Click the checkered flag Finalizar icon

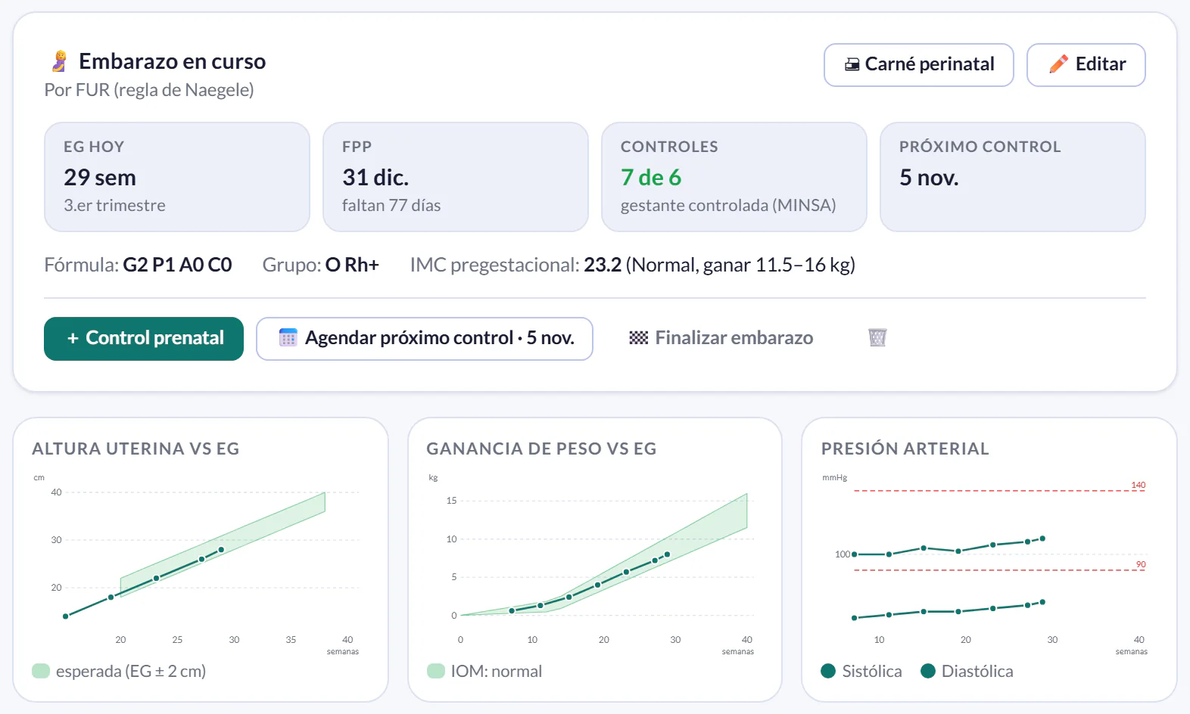click(x=639, y=337)
